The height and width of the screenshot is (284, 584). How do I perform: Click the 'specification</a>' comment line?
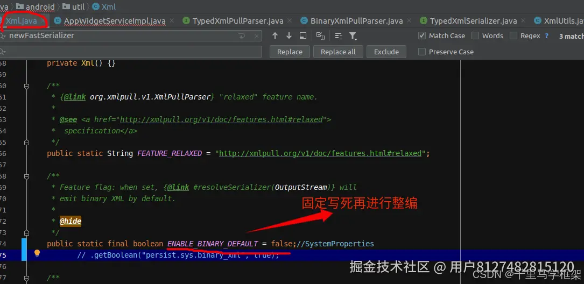point(101,131)
